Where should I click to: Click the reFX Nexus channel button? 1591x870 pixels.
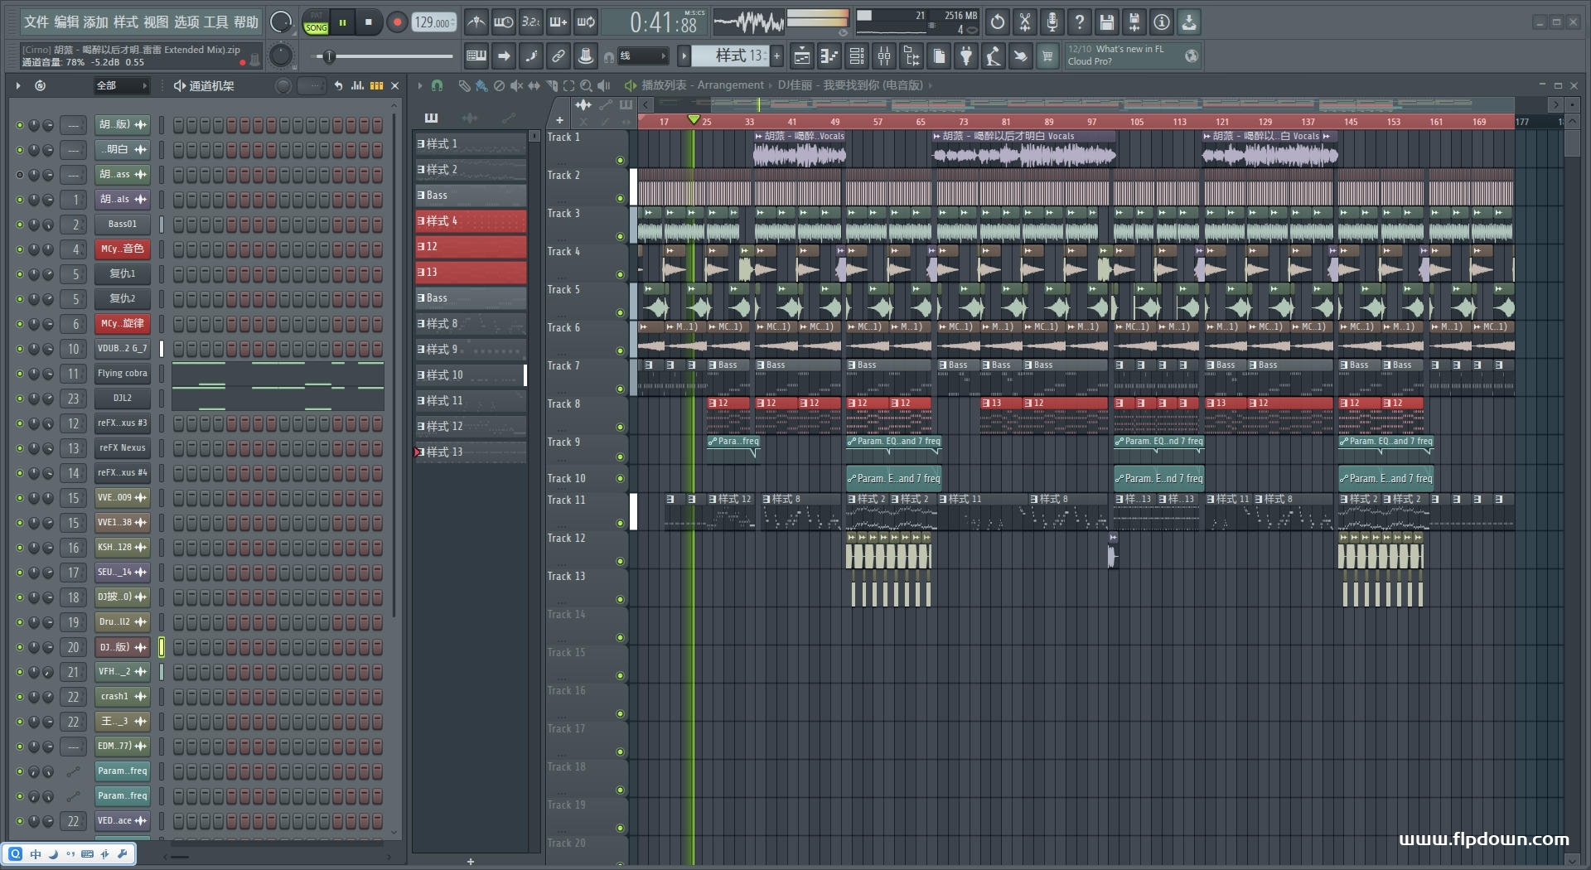click(122, 448)
